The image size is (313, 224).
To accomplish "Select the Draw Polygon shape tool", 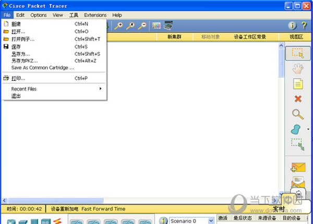I will coord(296,129).
